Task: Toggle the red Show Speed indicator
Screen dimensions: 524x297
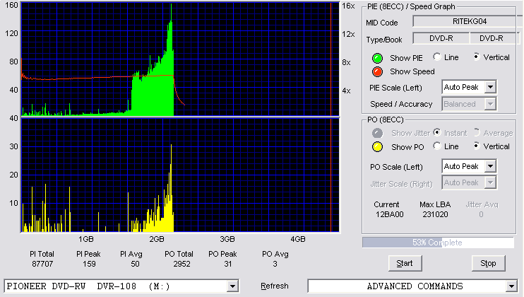Action: (377, 71)
